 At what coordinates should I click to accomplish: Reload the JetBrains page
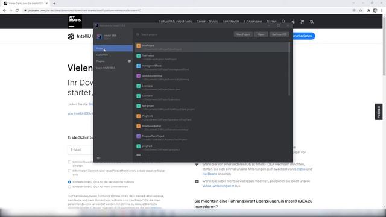pos(17,11)
